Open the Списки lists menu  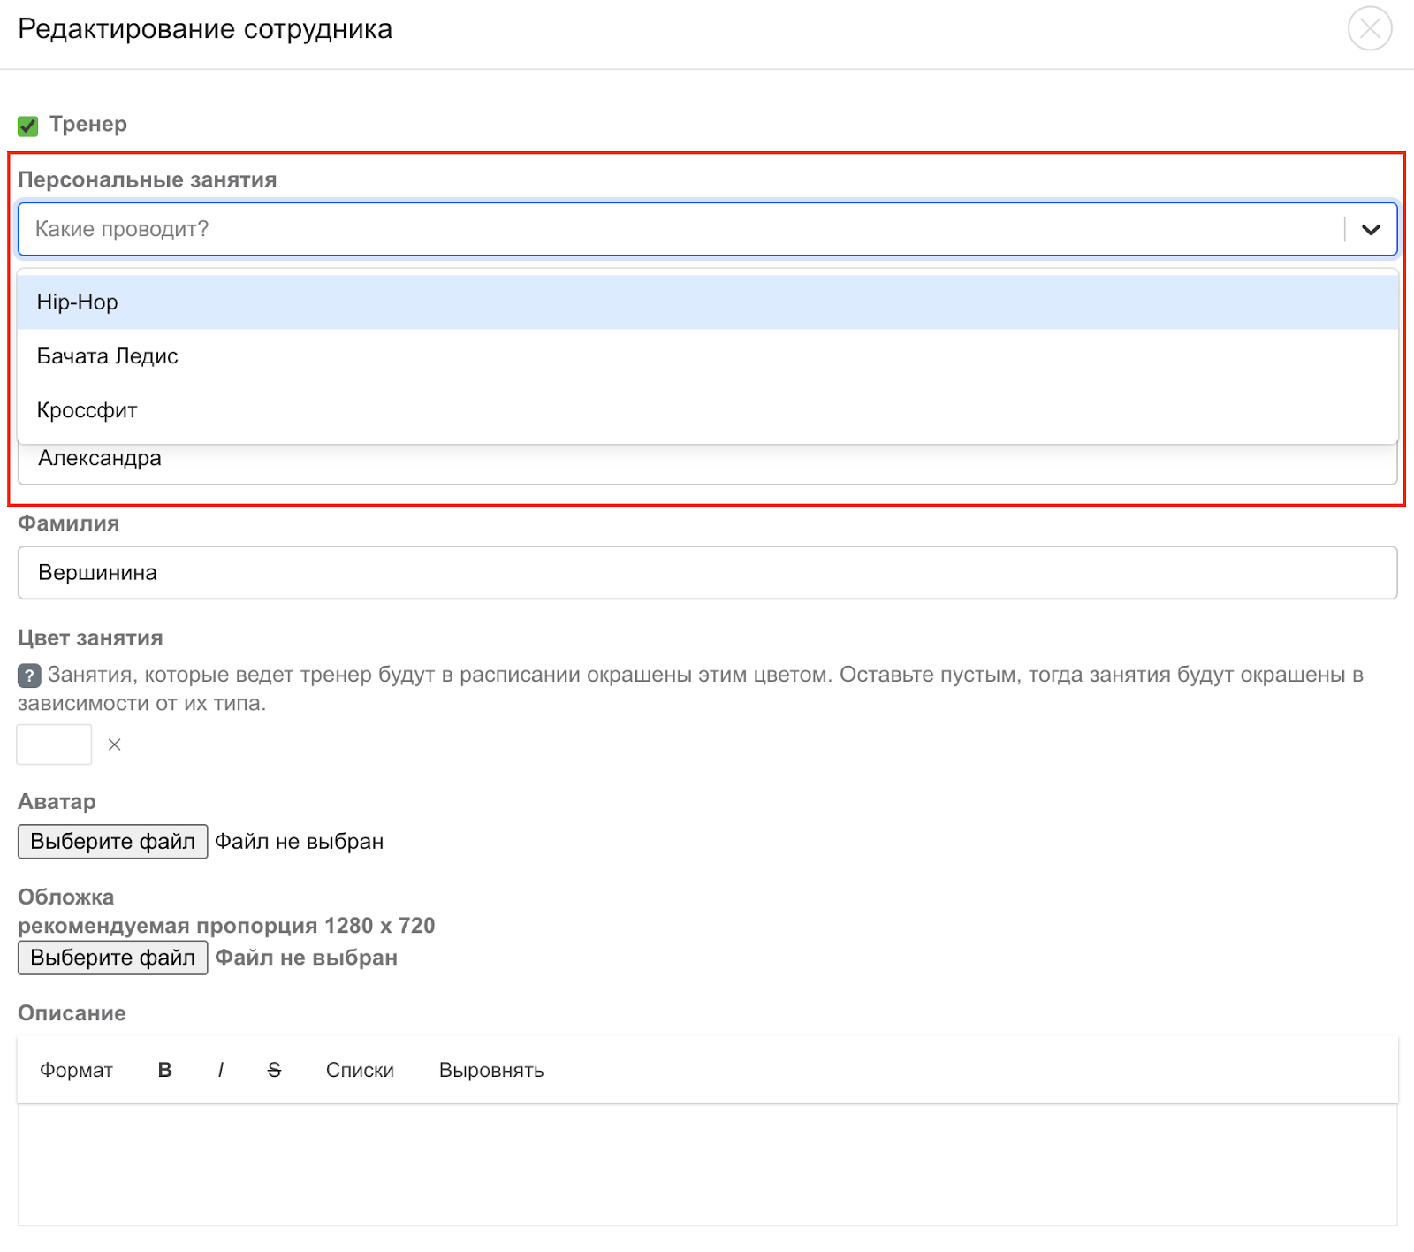(360, 1071)
